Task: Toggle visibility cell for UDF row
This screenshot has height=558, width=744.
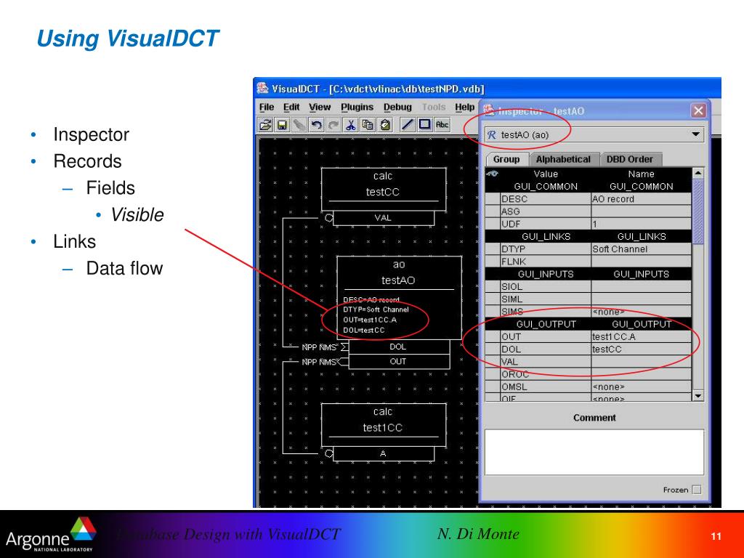Action: (493, 224)
